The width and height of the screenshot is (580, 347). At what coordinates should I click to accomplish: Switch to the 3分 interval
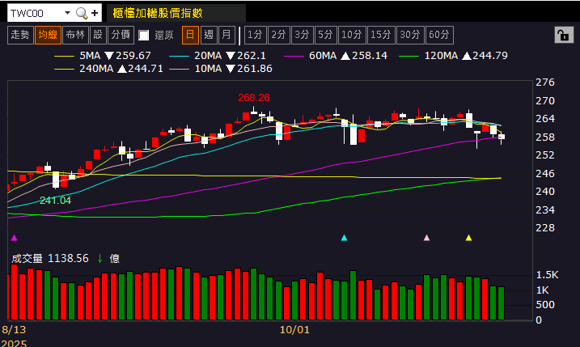pos(303,35)
